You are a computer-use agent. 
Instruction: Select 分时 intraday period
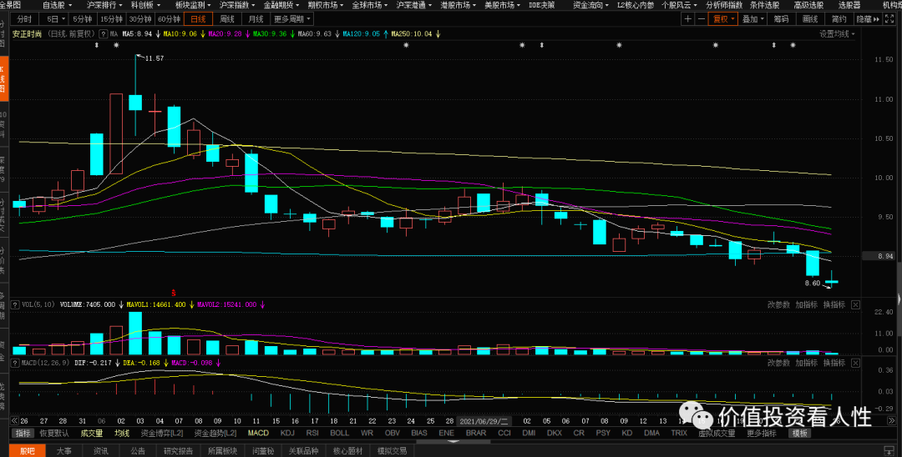(24, 19)
